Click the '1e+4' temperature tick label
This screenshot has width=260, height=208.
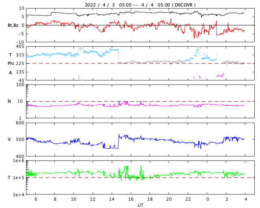pos(19,195)
